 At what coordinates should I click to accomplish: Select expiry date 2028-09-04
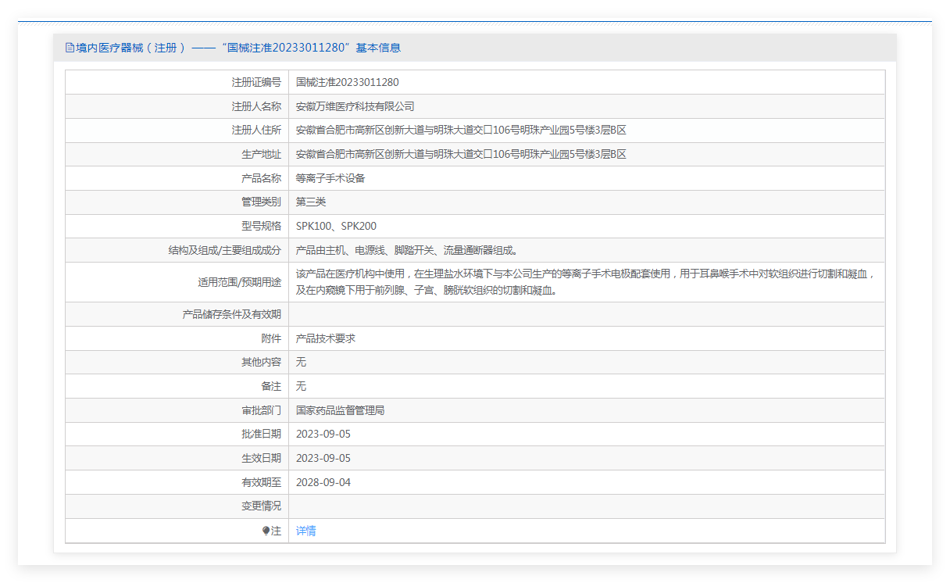point(323,482)
